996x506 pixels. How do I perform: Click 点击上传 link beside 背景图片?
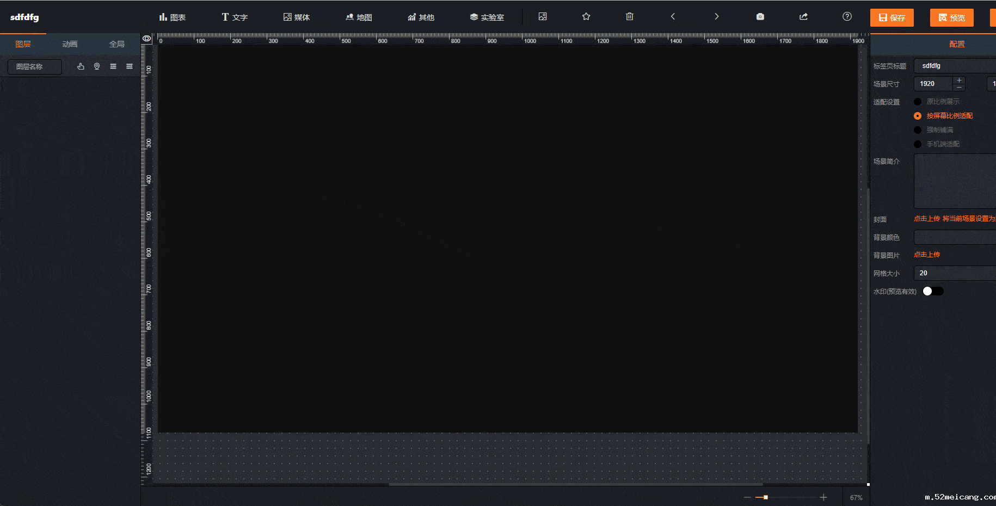[926, 255]
